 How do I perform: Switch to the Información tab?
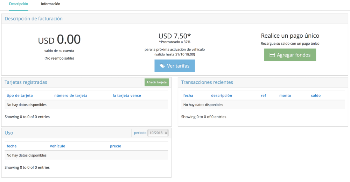click(50, 4)
